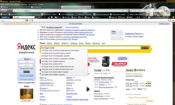Open Музыка in Mail.ru toolbar
Viewport: 175px width, 105px height.
[122, 17]
